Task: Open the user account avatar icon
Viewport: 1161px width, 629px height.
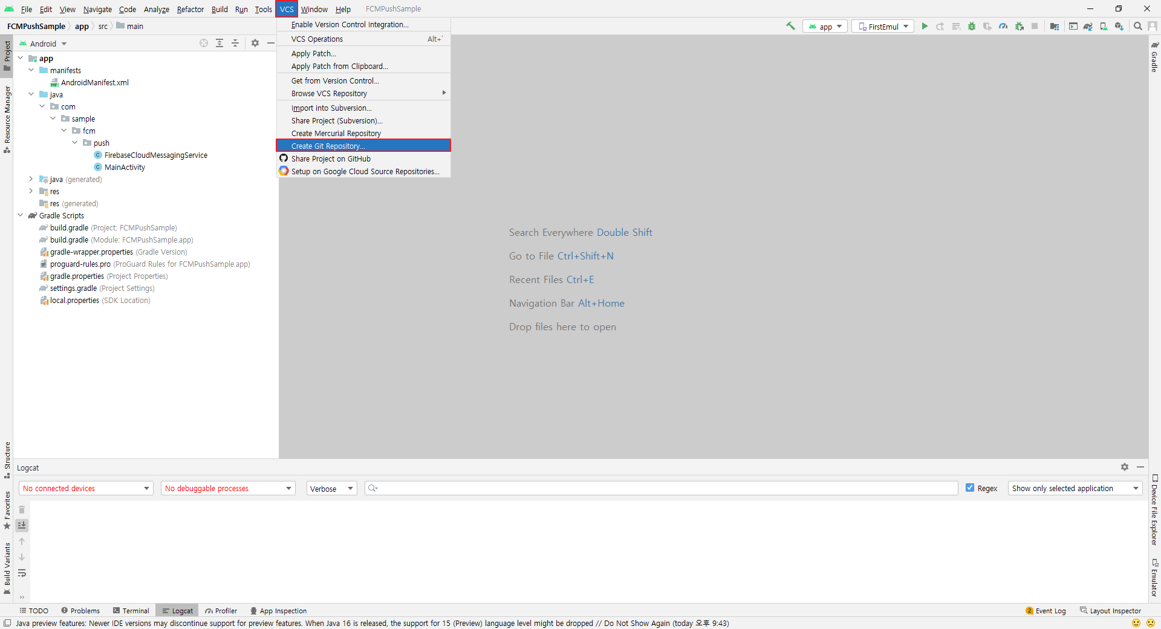Action: pos(1153,26)
